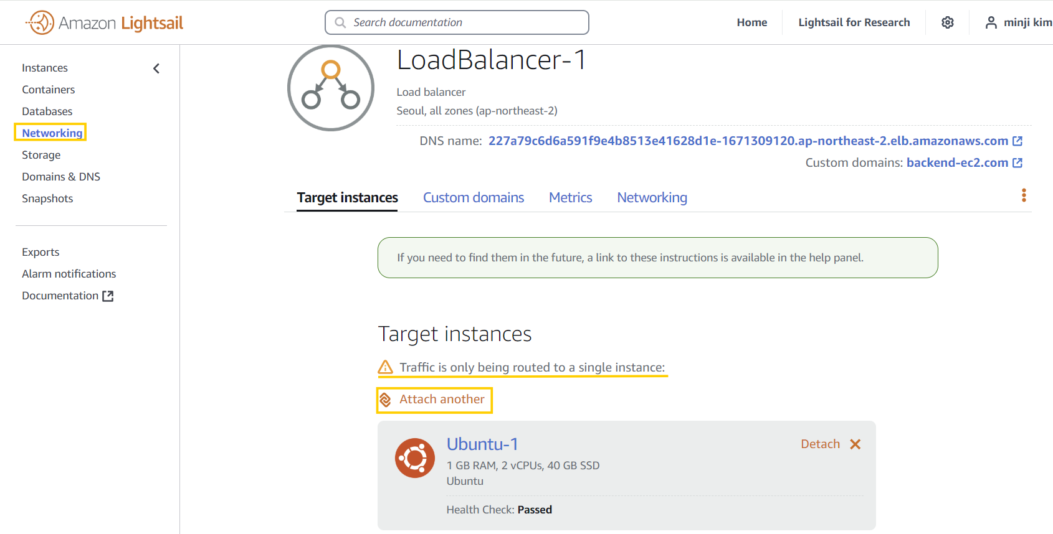The image size is (1053, 534).
Task: Open Storage in the sidebar
Action: point(41,155)
